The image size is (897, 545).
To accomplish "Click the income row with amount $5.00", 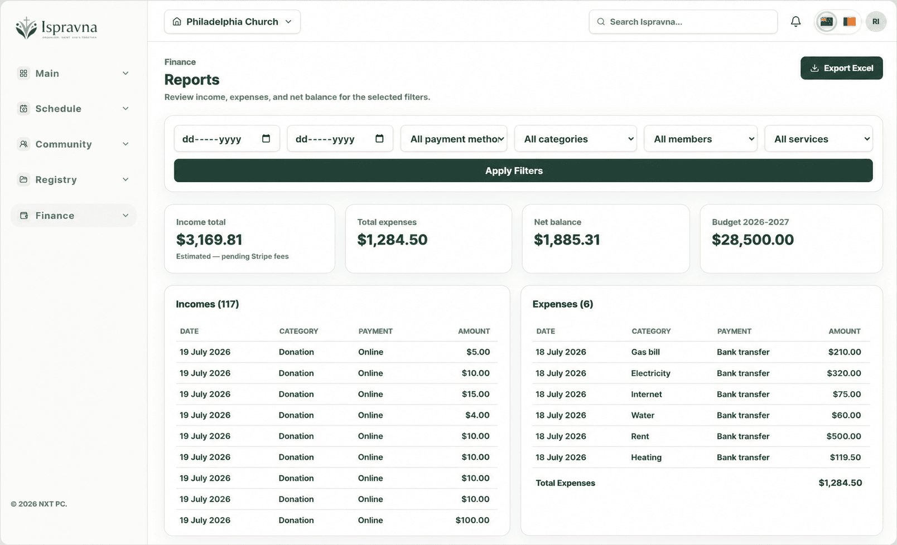I will point(337,352).
